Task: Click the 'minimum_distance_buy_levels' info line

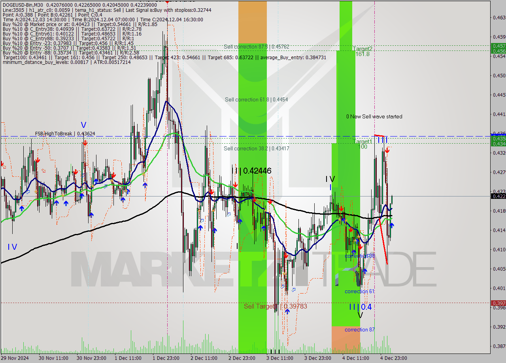Action: coord(66,62)
